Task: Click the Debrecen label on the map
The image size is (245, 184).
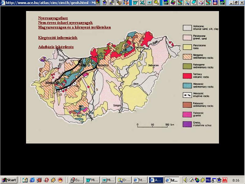Action: click(153, 65)
